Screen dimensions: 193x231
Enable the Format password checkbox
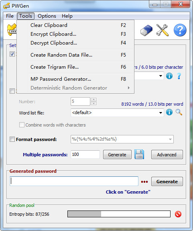coord(12,139)
